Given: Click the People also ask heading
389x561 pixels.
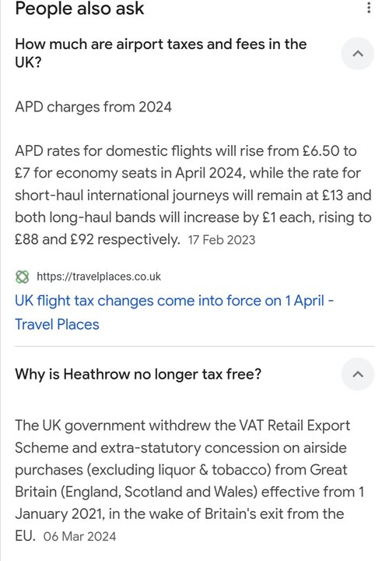Looking at the screenshot, I should 79,9.
